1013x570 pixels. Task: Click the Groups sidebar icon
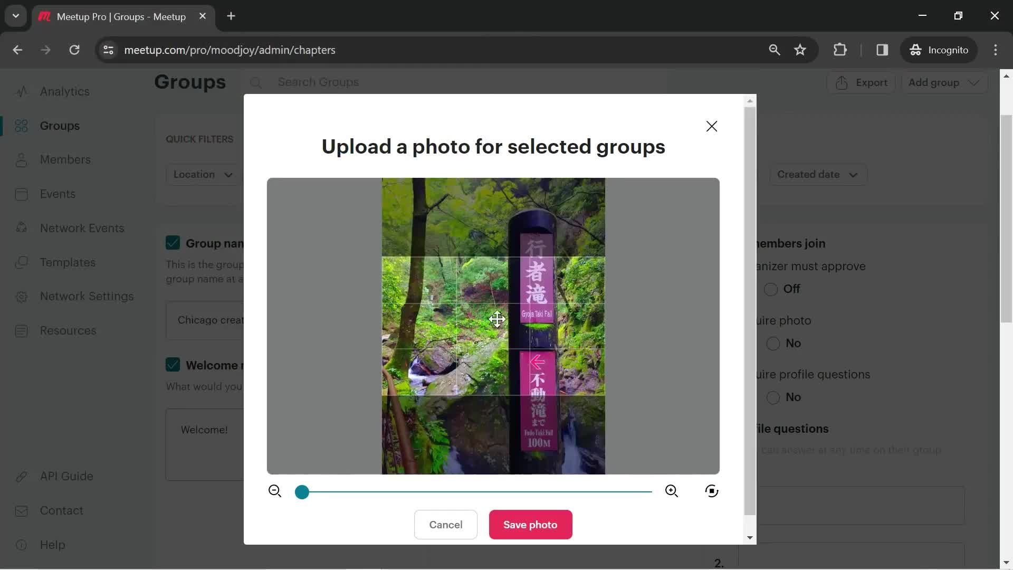click(x=21, y=126)
